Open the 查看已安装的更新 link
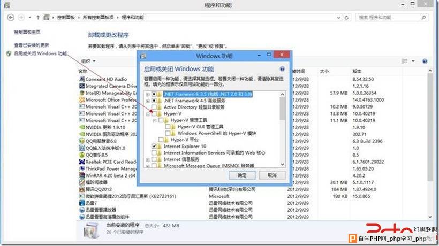This screenshot has width=439, height=246. coord(32,45)
